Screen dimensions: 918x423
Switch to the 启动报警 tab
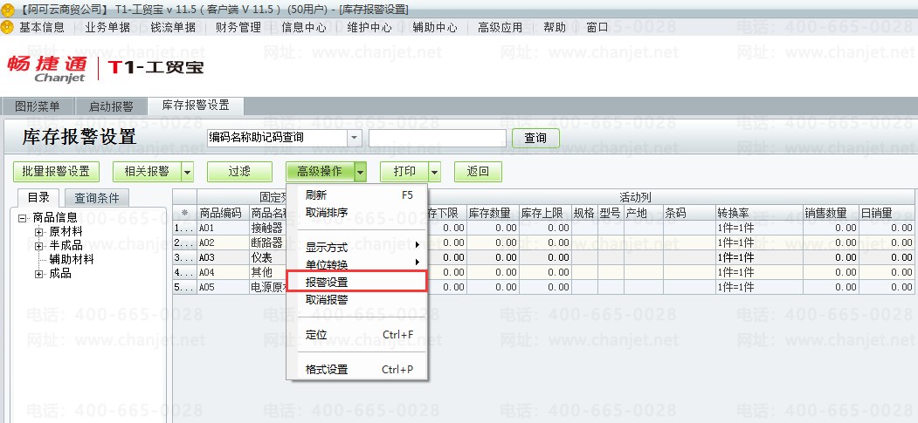pos(111,106)
